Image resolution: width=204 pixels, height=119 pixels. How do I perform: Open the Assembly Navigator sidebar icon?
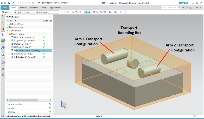tap(3, 23)
